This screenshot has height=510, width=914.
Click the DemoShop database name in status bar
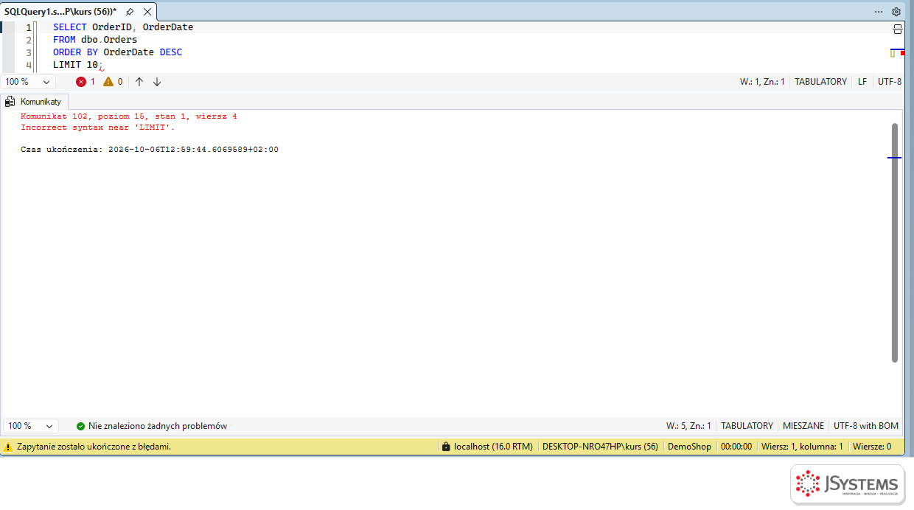click(x=689, y=447)
